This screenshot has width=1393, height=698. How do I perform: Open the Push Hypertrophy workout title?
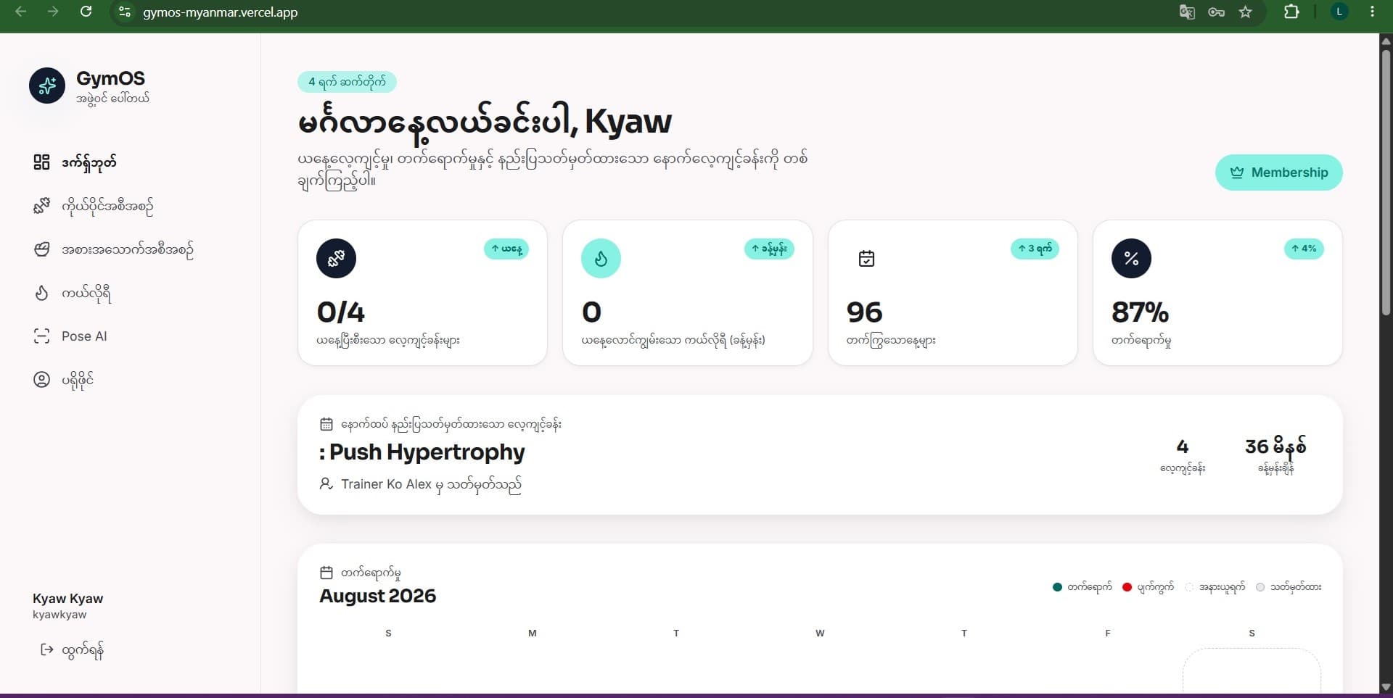click(422, 452)
